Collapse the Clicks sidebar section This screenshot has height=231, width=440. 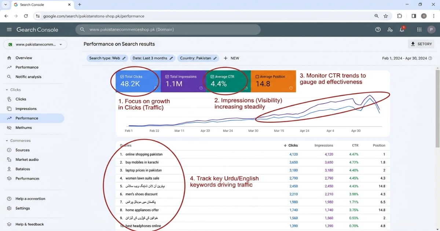7,90
